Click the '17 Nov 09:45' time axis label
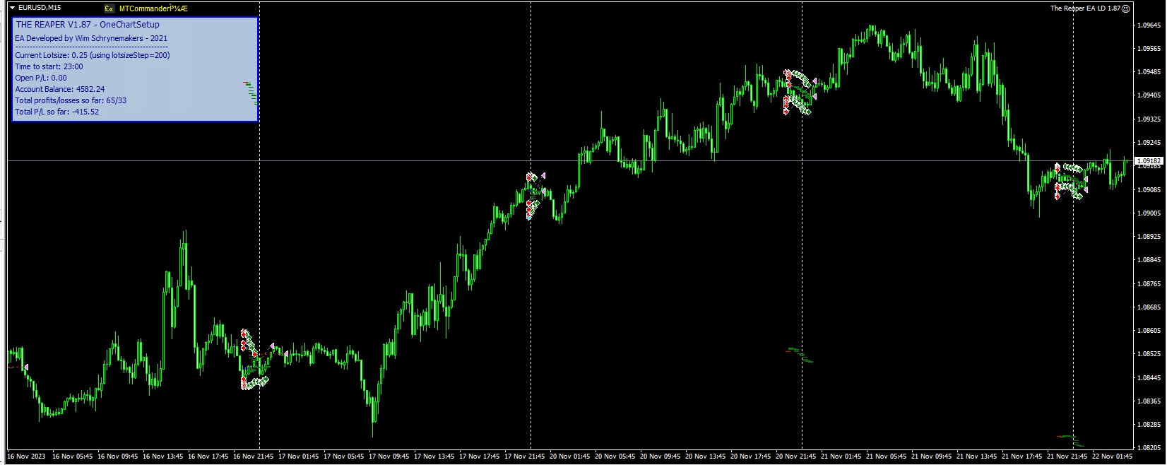Viewport: 1167px width, 465px height. click(x=389, y=456)
